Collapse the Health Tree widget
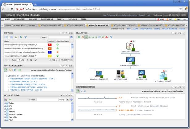The image size is (190, 129). (x=173, y=33)
